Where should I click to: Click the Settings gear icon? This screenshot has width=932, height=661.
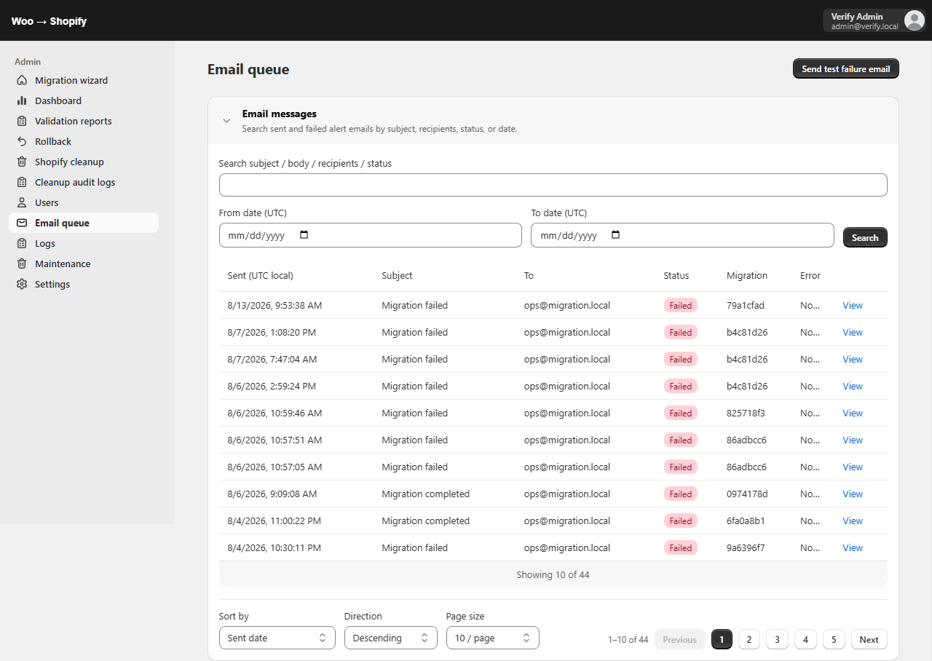(x=22, y=284)
